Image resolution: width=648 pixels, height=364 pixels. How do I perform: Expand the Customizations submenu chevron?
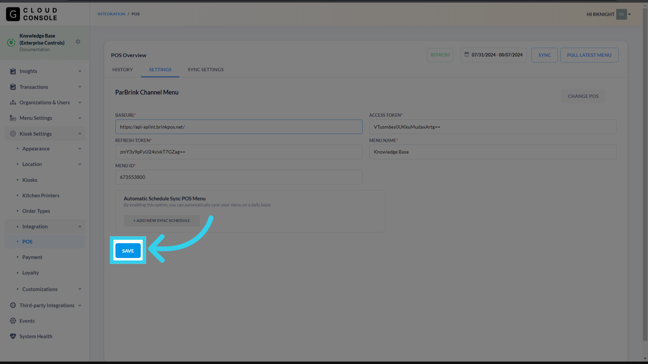(x=80, y=289)
